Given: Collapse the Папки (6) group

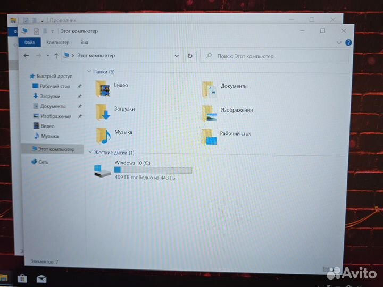Looking at the screenshot, I should point(89,71).
